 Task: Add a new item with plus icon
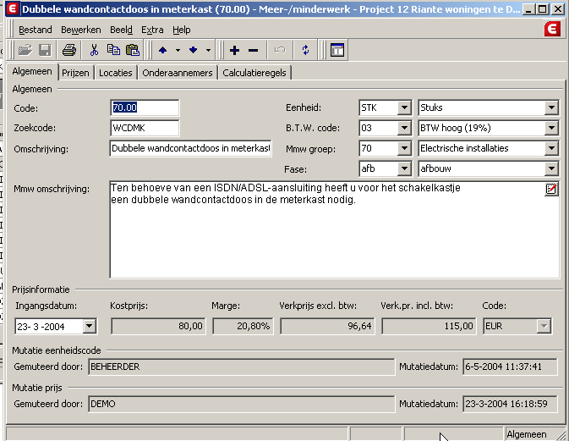coord(234,50)
